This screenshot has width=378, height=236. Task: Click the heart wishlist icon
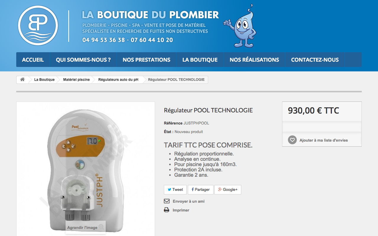click(292, 140)
